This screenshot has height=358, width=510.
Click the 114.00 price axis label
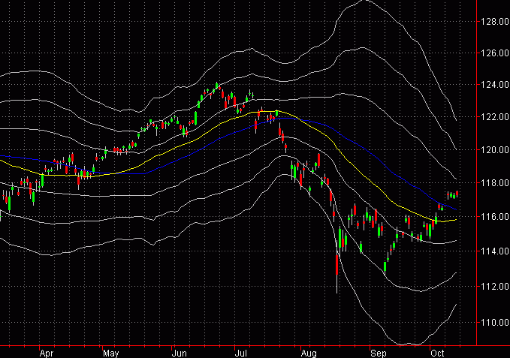(495, 251)
